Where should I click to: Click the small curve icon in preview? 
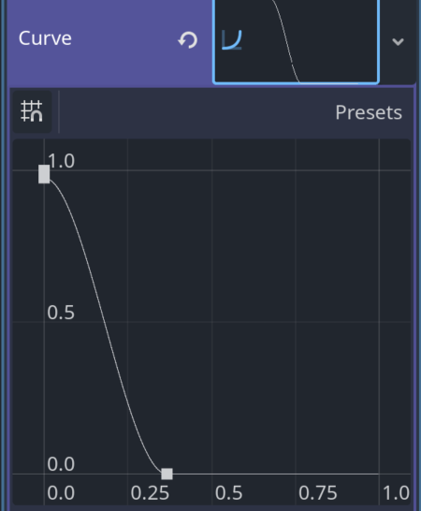click(x=231, y=40)
